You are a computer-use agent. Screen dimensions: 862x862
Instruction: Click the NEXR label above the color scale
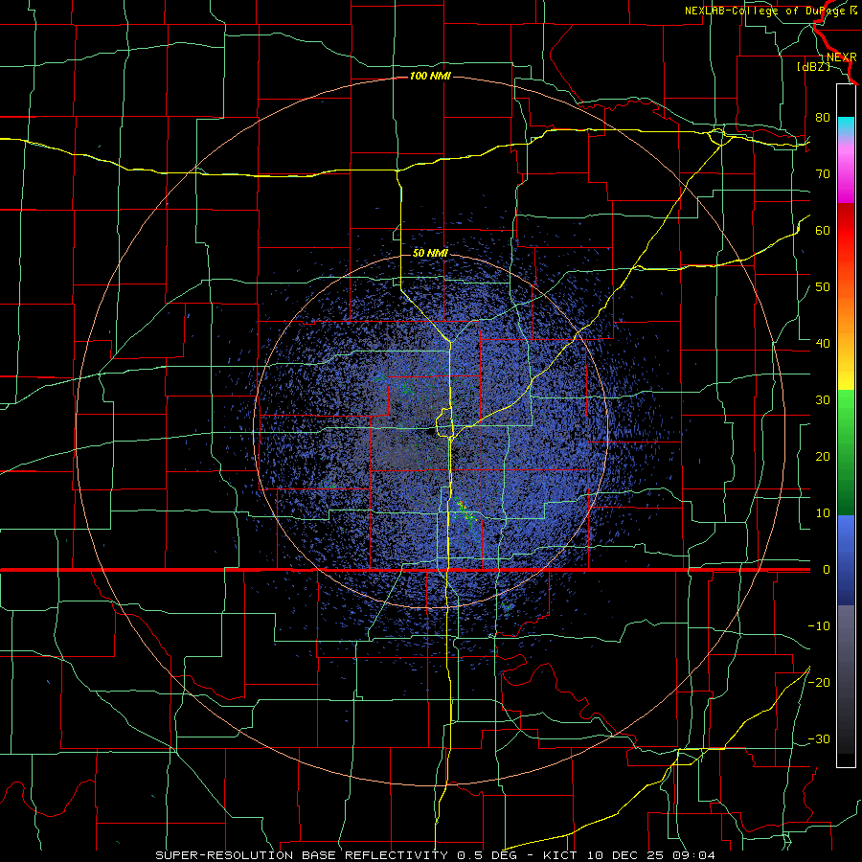tap(842, 57)
